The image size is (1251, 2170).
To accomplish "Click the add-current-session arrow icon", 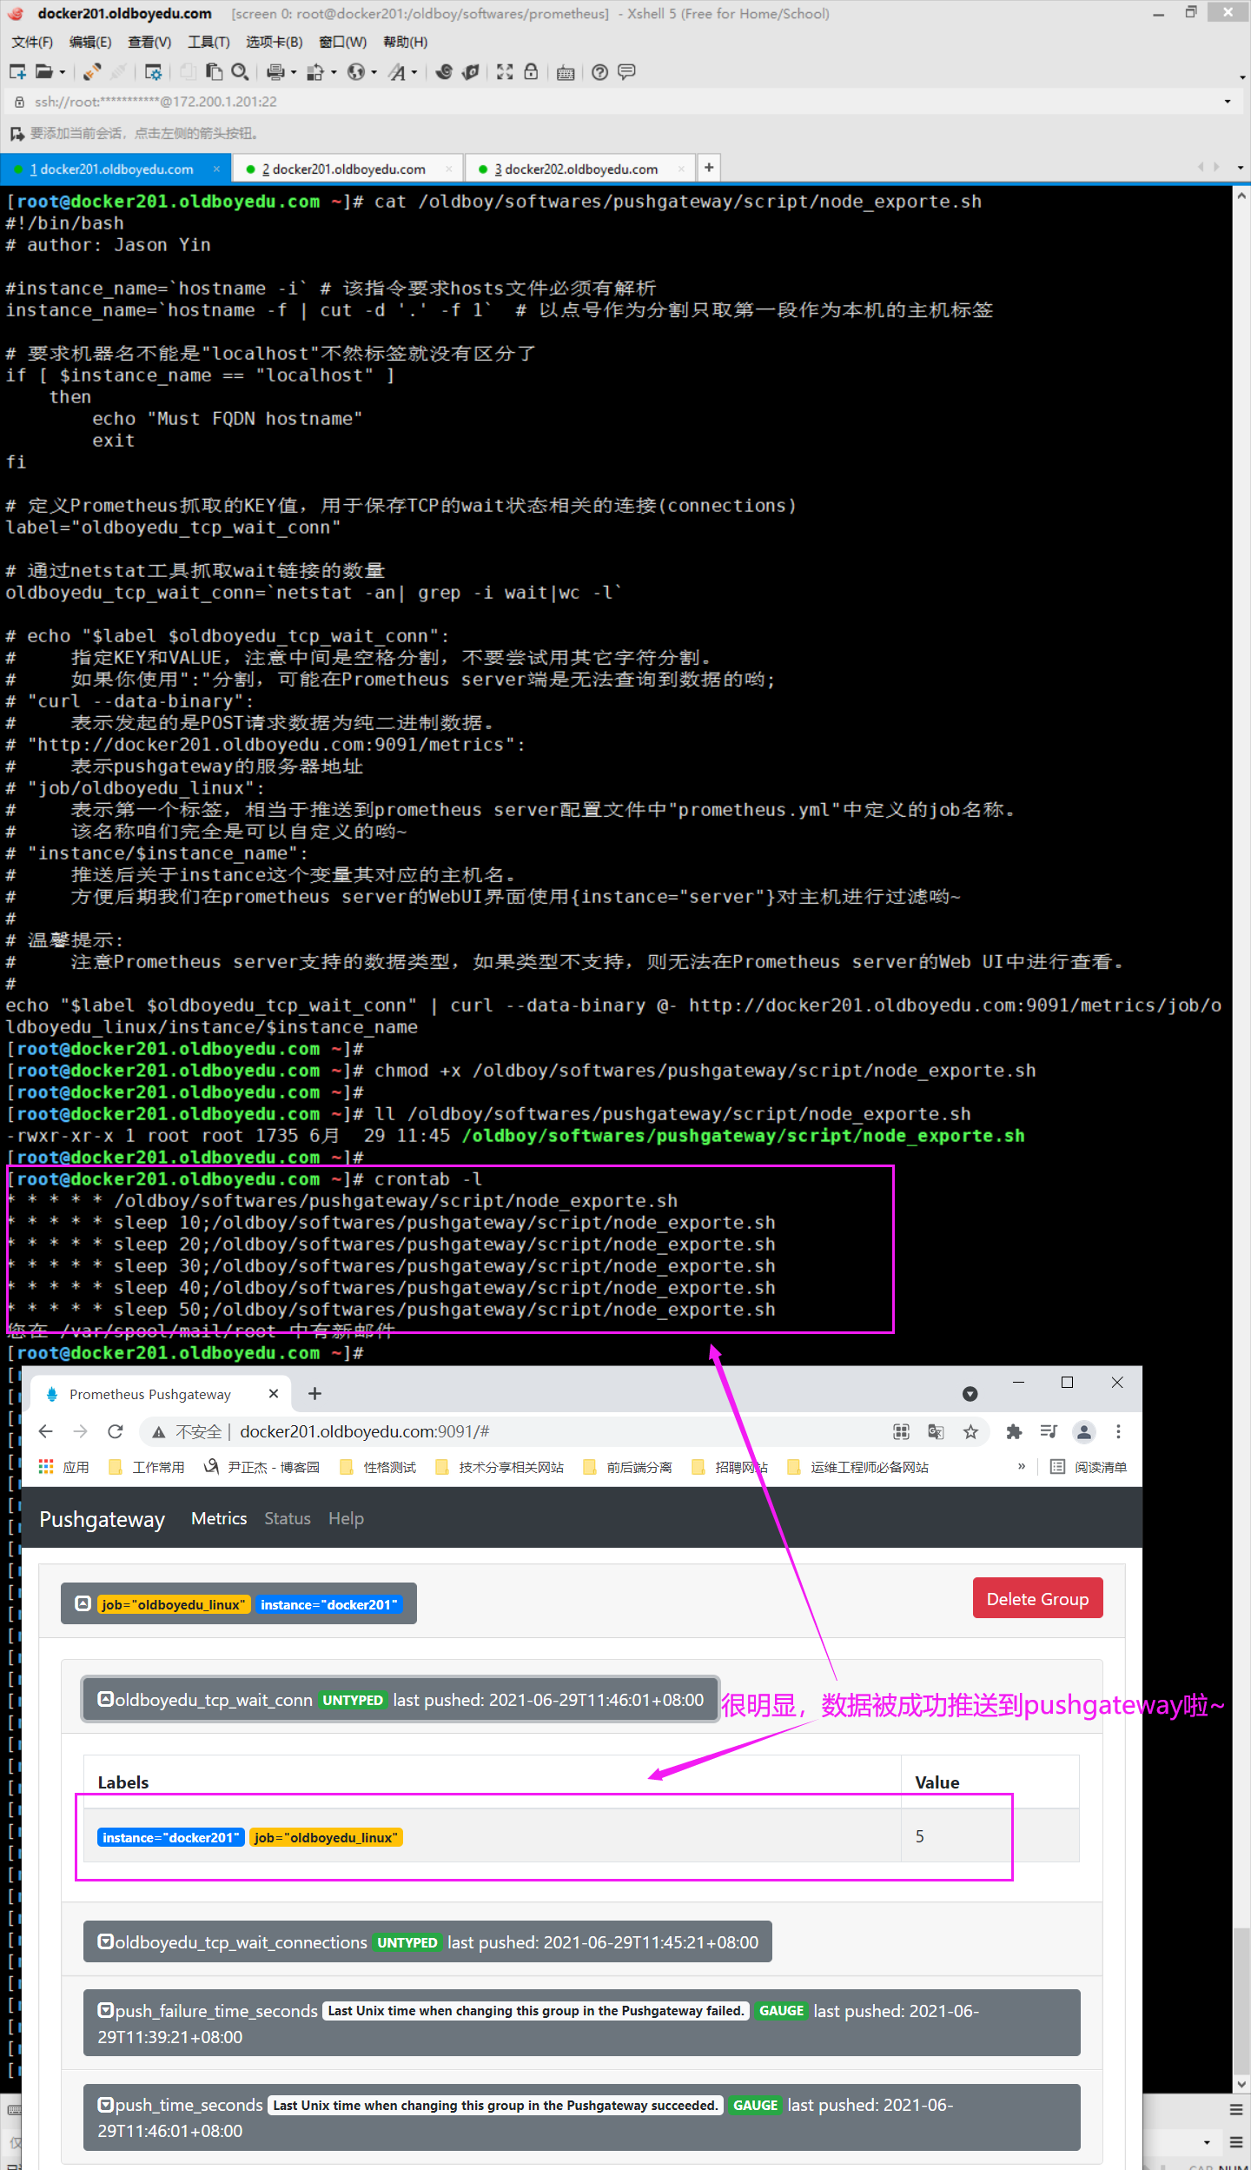I will click(17, 134).
